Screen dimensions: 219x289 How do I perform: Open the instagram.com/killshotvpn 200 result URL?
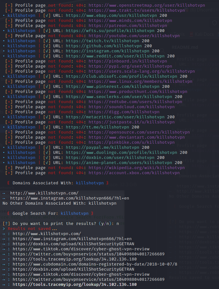(x=108, y=51)
